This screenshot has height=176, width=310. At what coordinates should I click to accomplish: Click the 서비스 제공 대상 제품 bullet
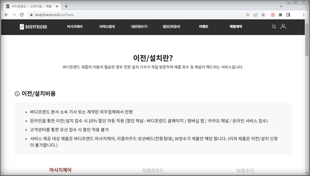[154, 142]
